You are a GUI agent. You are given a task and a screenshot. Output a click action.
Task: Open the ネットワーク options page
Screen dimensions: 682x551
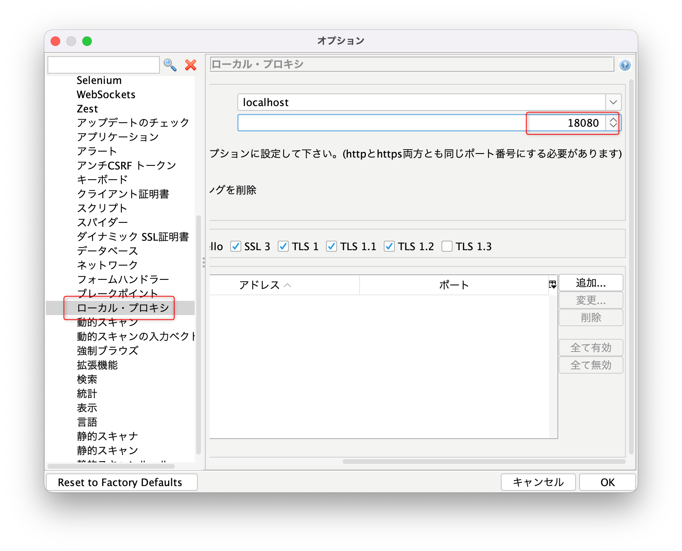[107, 265]
